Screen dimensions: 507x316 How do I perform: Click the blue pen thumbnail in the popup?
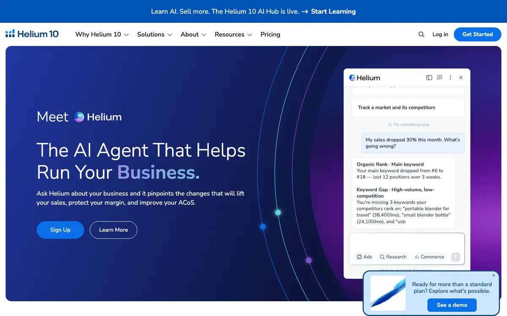pos(388,293)
